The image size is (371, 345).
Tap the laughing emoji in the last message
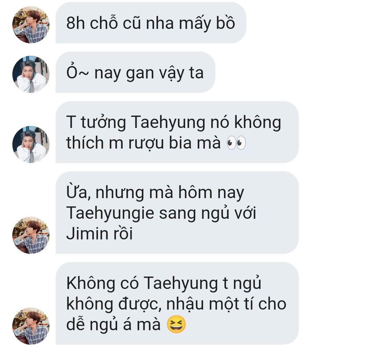176,324
